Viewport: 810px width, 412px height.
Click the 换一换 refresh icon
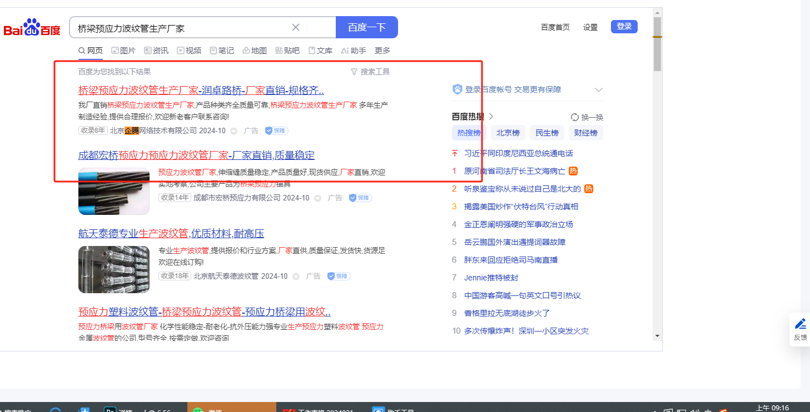point(575,117)
